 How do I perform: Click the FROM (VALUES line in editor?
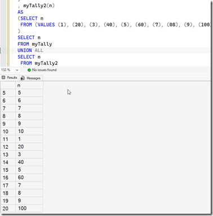[x=115, y=25]
